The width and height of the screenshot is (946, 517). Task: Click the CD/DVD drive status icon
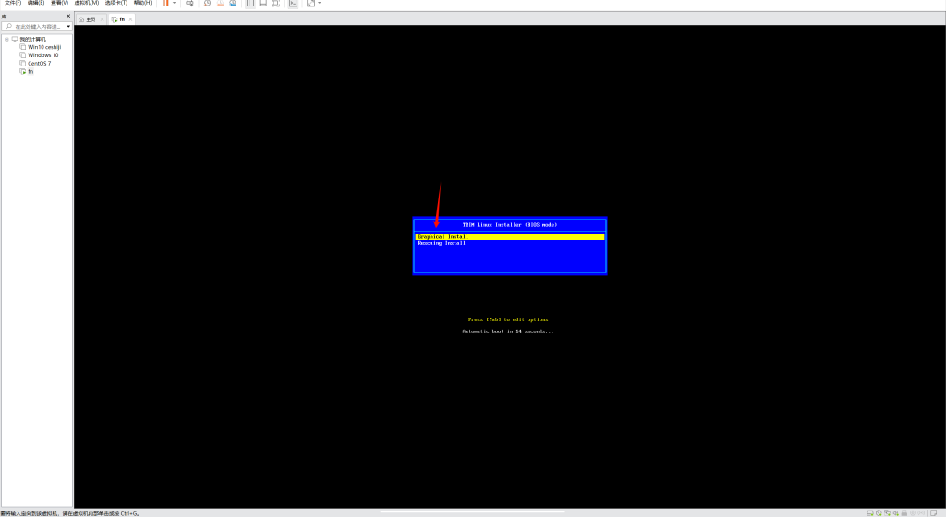point(881,512)
